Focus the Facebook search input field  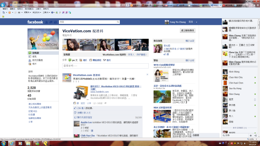[x=88, y=22]
